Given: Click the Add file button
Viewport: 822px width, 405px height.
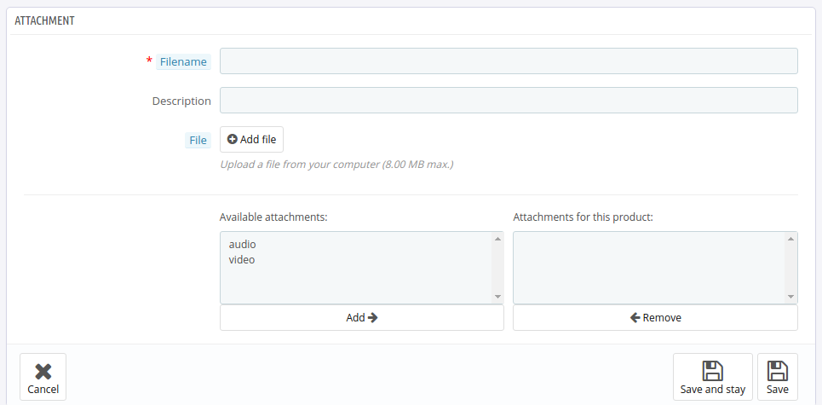Looking at the screenshot, I should click(251, 140).
